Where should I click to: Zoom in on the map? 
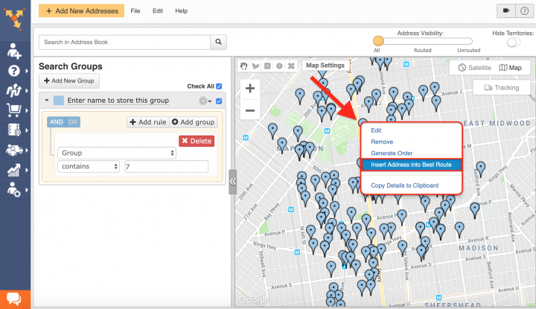coord(250,89)
